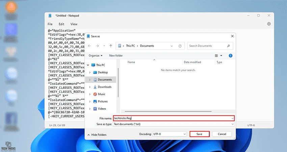Screen dimensions: 287x152
Task: Click the This PC monitor icon in tree
Action: [93, 65]
